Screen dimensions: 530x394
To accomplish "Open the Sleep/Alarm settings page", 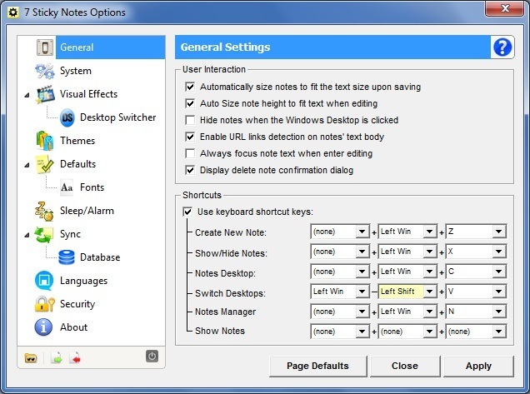I will (87, 211).
